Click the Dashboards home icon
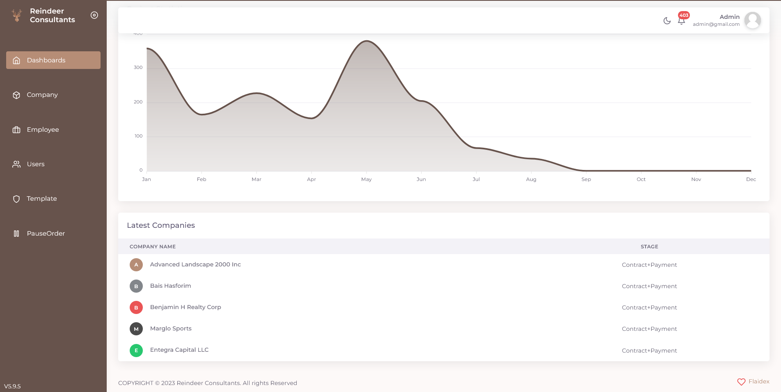 (16, 60)
